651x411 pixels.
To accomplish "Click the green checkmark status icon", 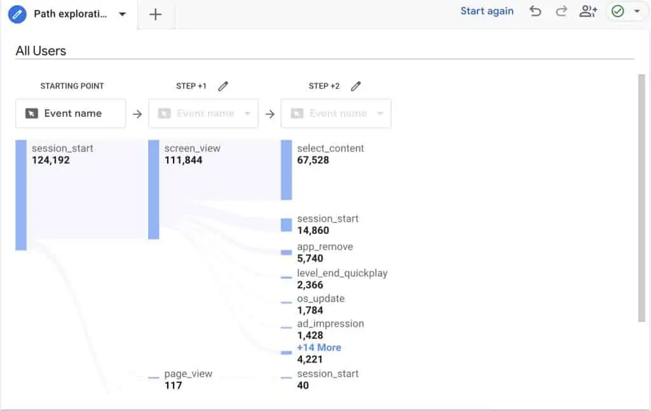I will [617, 11].
